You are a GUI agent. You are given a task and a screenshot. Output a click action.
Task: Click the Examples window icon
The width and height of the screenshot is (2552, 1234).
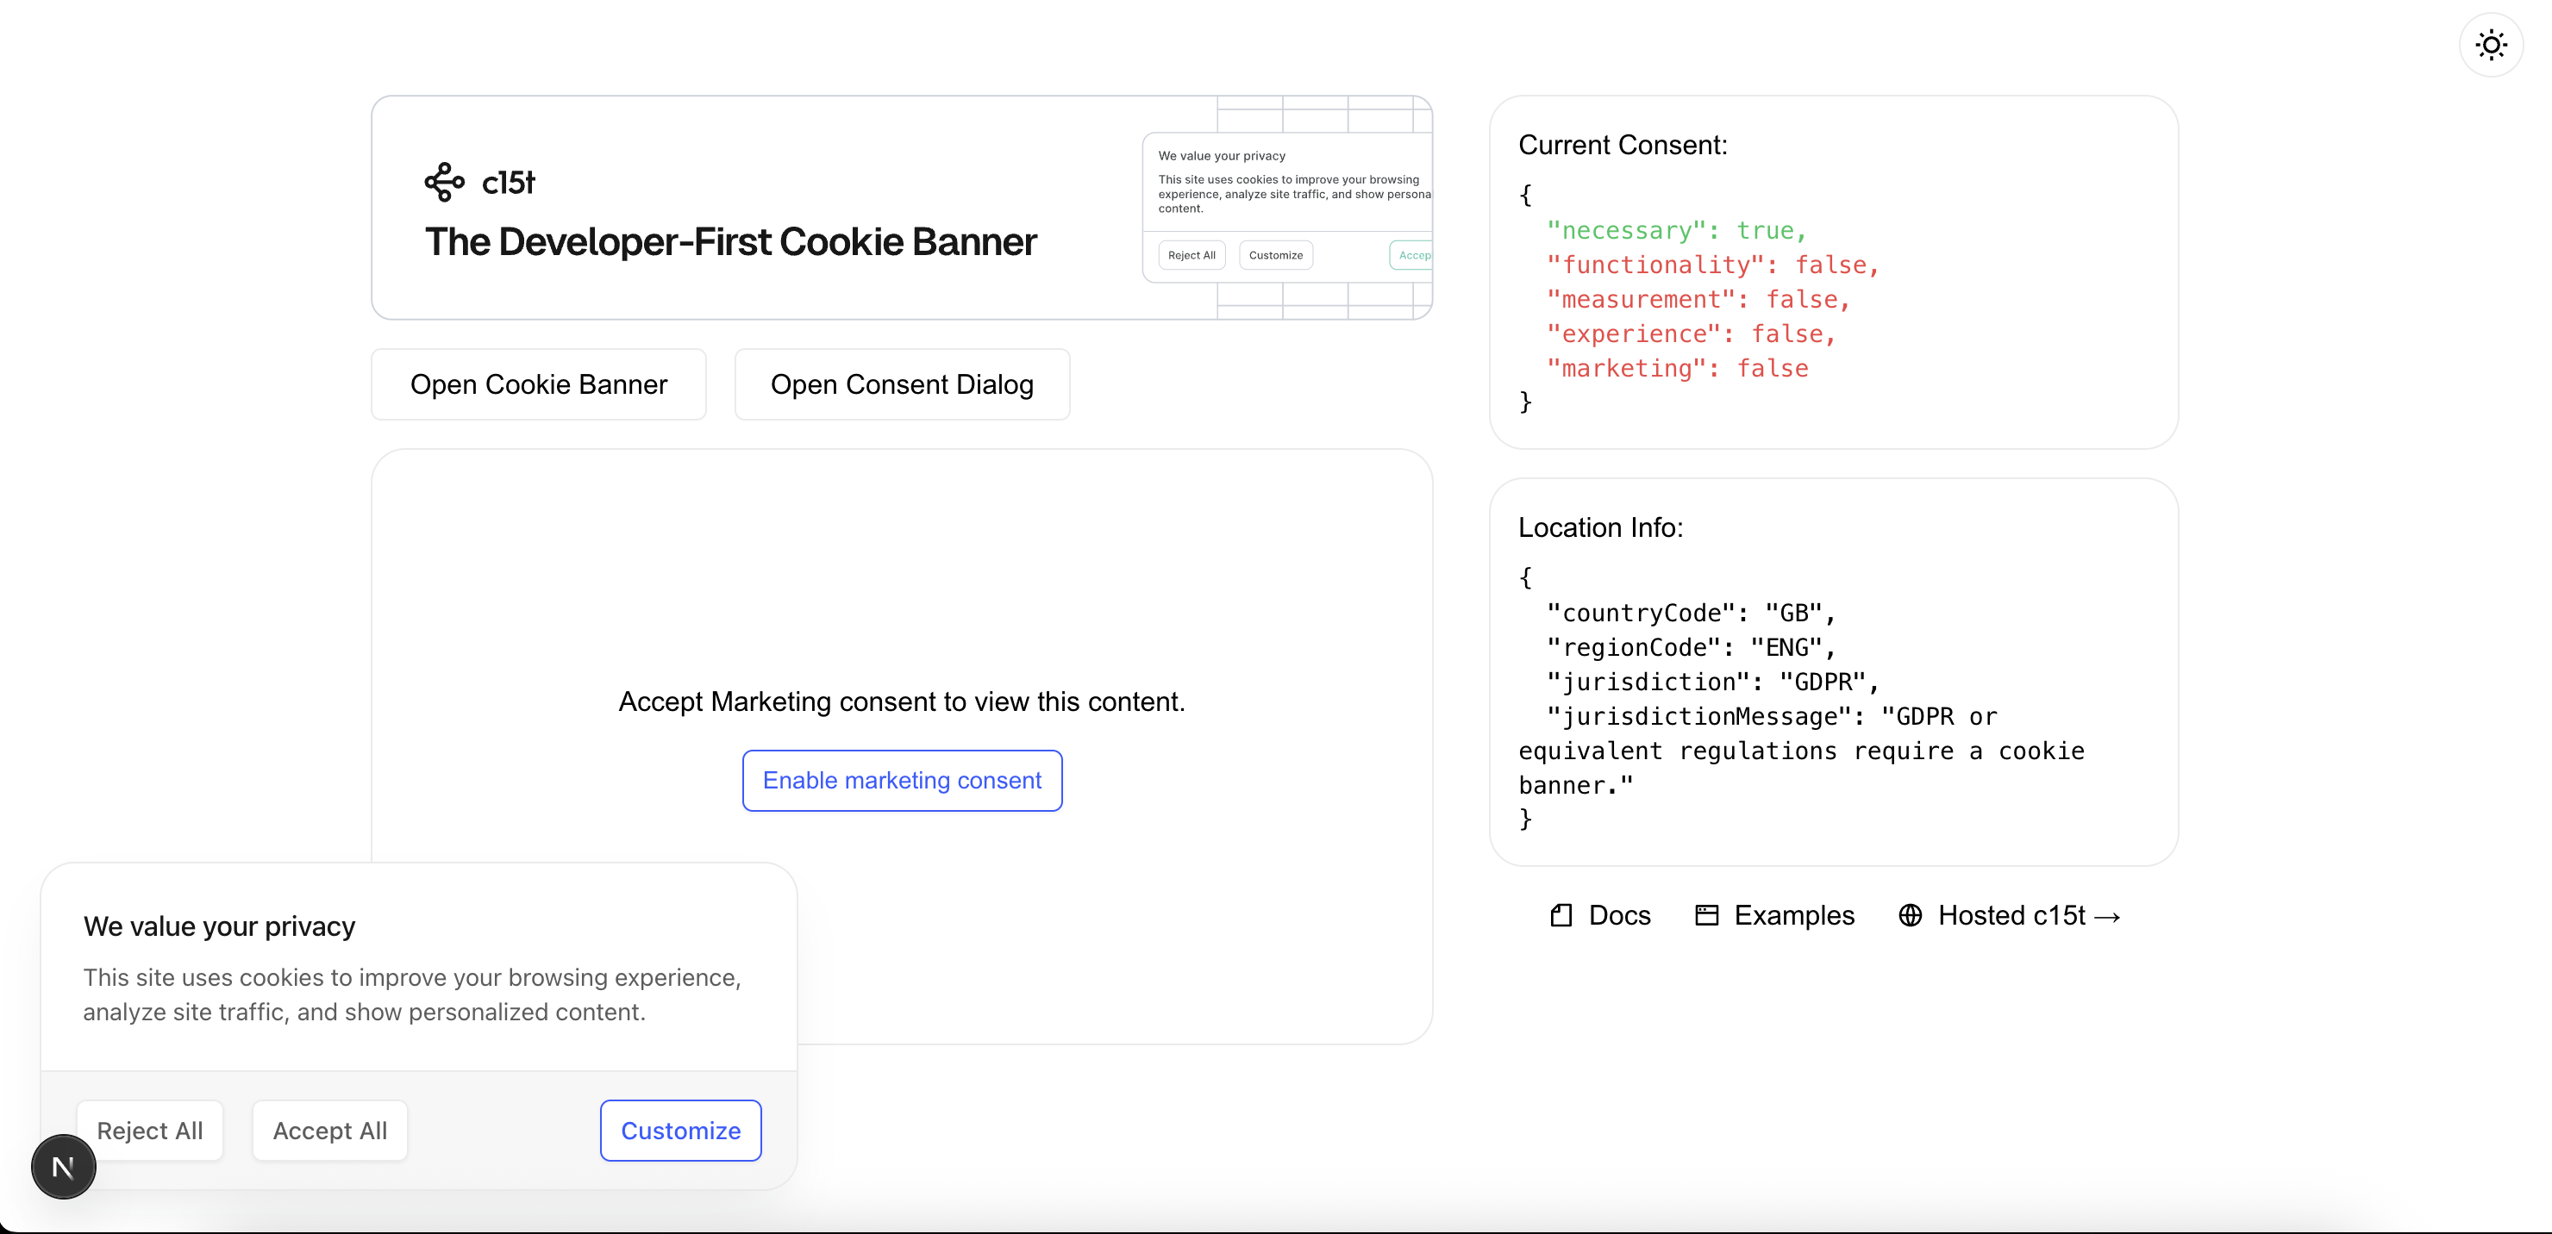point(1706,915)
